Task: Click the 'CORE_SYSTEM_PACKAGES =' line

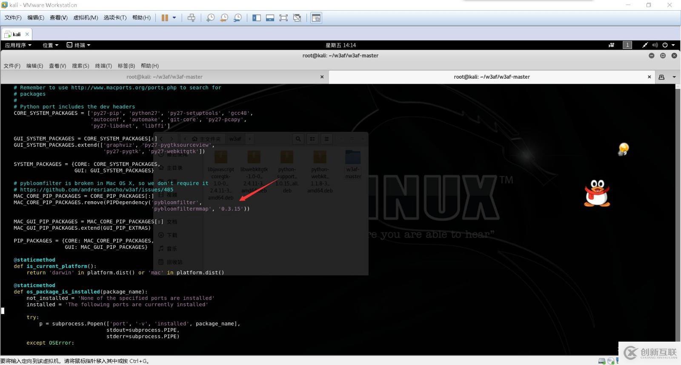Action: [x=133, y=113]
